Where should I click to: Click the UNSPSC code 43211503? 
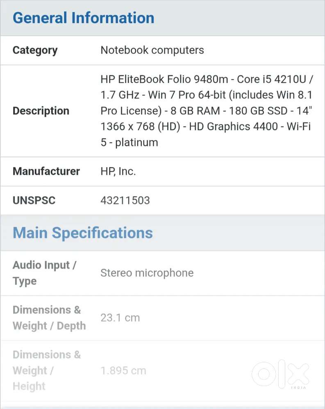[125, 201]
